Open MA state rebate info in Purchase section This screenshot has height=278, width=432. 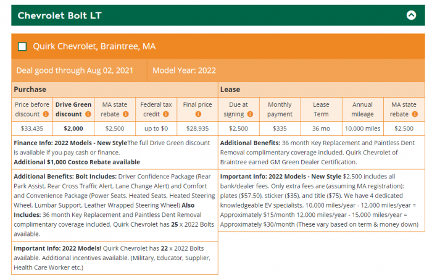click(x=126, y=114)
